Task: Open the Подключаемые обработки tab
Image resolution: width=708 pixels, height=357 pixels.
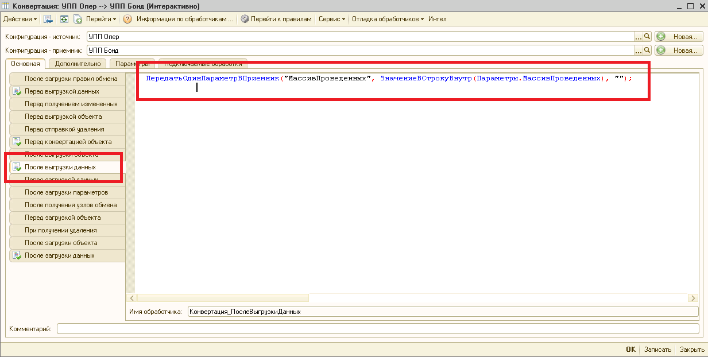Action: click(203, 64)
